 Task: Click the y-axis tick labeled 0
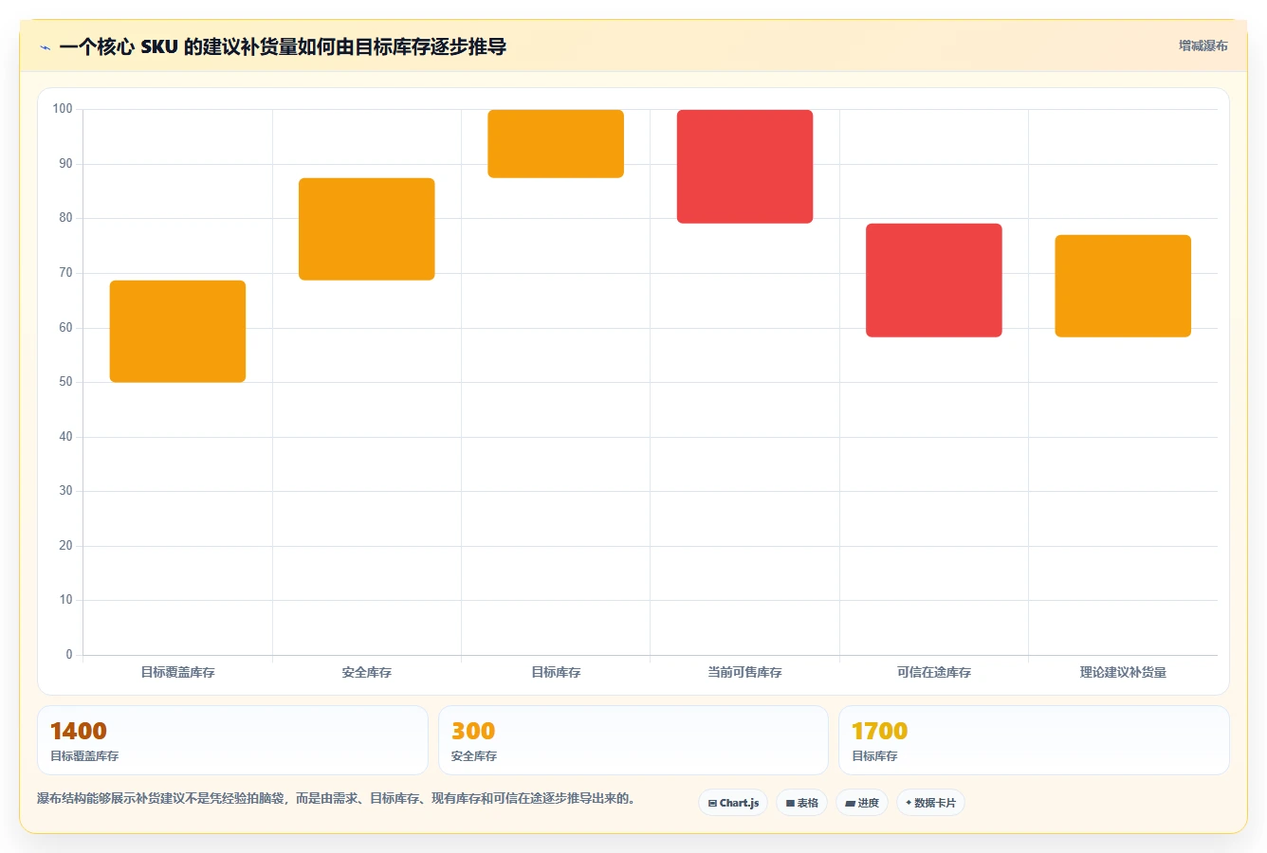[69, 655]
